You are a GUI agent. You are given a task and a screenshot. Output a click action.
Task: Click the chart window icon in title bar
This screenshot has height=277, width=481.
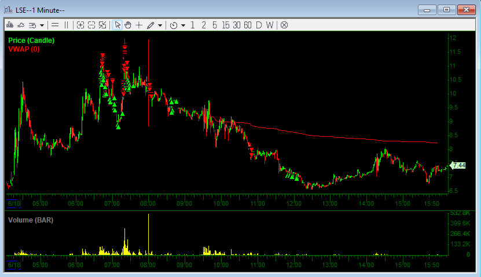(x=8, y=10)
